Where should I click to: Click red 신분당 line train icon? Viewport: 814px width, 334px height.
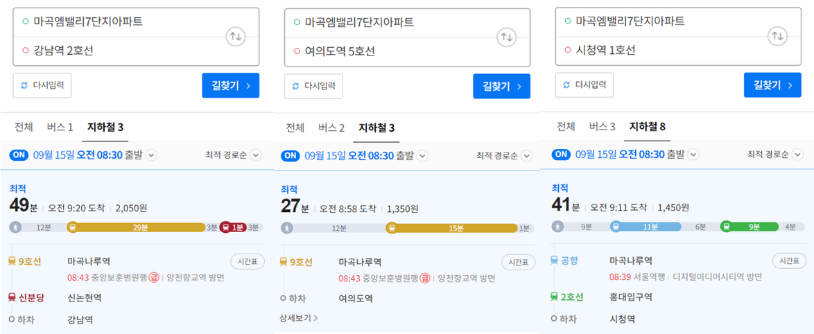coord(12,297)
